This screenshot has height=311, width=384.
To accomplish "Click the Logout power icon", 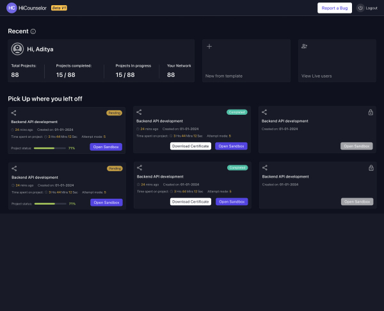I will pos(360,8).
